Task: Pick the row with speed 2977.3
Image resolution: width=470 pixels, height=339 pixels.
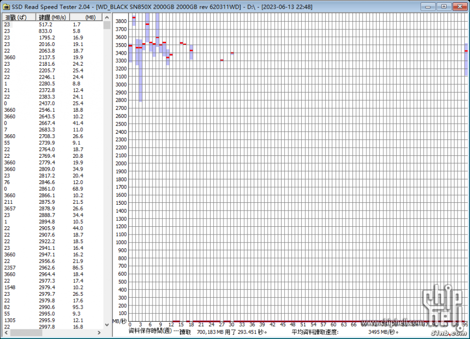Action: tap(53, 281)
